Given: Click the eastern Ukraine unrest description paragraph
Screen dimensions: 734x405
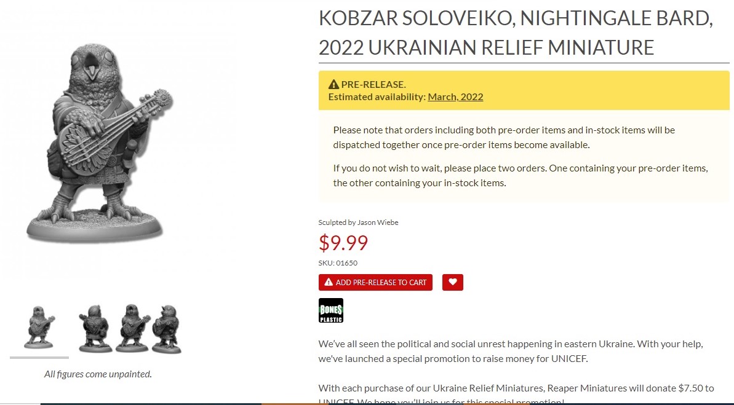Looking at the screenshot, I should [x=511, y=351].
